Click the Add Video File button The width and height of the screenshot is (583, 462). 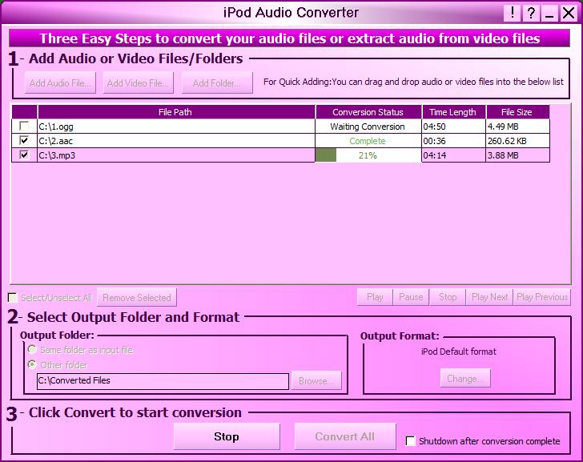(x=138, y=82)
